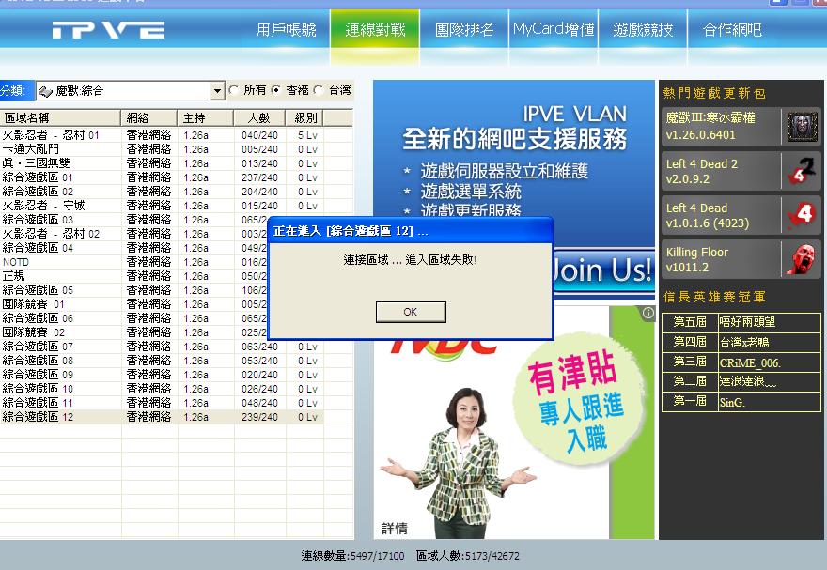Viewport: 827px width, 570px height.
Task: Select the 香港 radio button
Action: coord(276,90)
